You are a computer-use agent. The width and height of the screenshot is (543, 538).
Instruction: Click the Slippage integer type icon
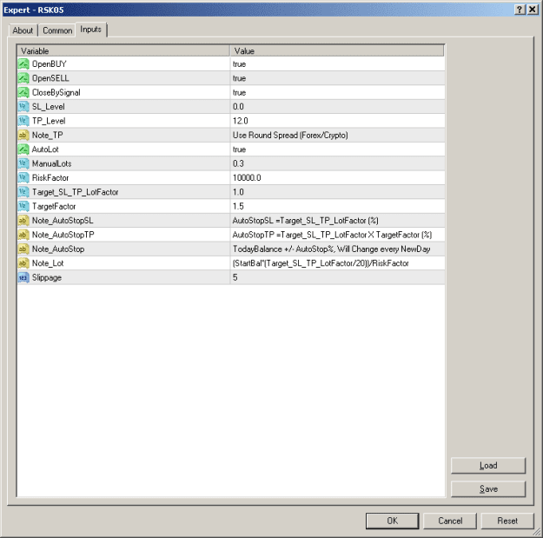(x=23, y=277)
